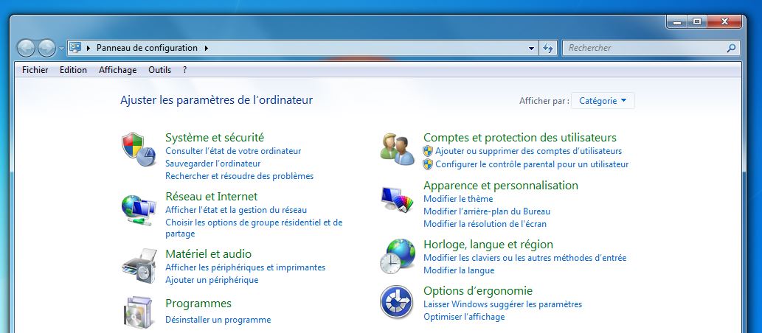This screenshot has height=333, width=762.
Task: Expand arrow after Panneau de configuration breadcrumb
Action: pos(206,48)
